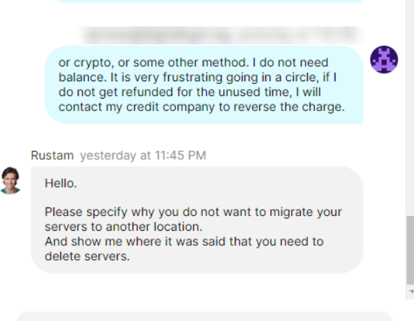Click the 'do not get refunded' line

click(190, 92)
